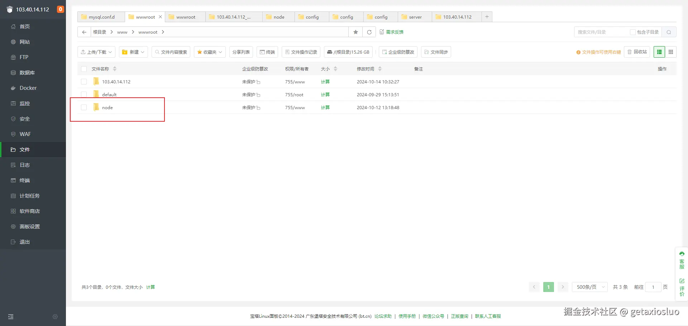Viewport: 688px width, 326px height.
Task: Open 分享列表
Action: pos(241,52)
